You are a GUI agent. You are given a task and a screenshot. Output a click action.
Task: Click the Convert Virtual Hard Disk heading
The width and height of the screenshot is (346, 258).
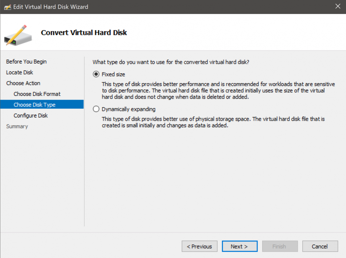[83, 33]
